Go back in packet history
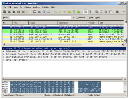Image resolution: width=129 pixels, height=99 pixels. 60,12
